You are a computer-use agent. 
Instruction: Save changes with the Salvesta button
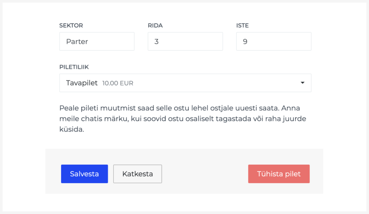pos(85,174)
